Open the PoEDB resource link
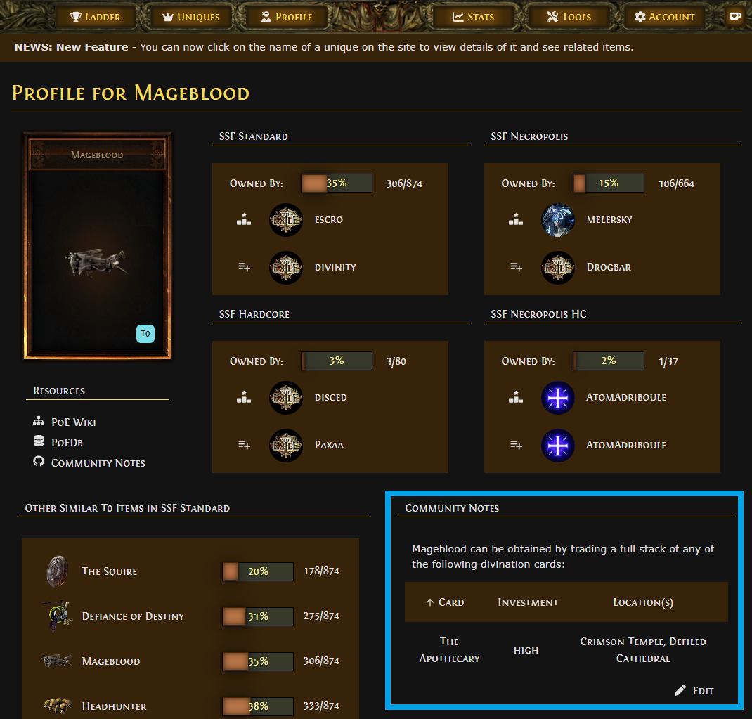Viewport: 752px width, 719px height. tap(67, 442)
